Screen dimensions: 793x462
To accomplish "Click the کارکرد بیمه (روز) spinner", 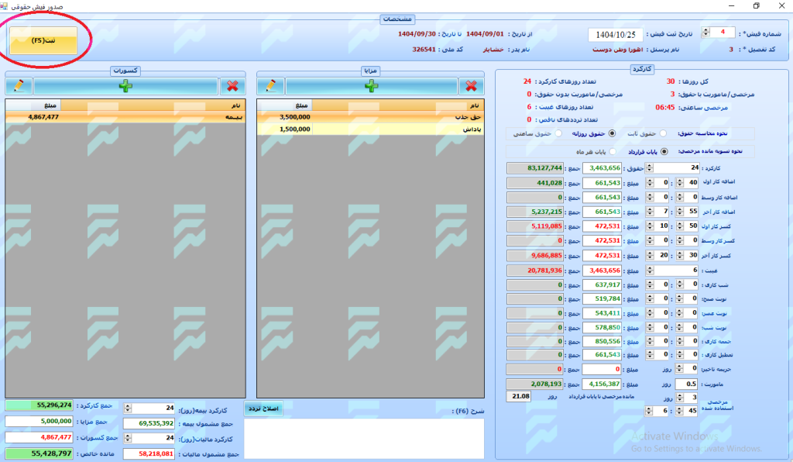I will coord(129,409).
